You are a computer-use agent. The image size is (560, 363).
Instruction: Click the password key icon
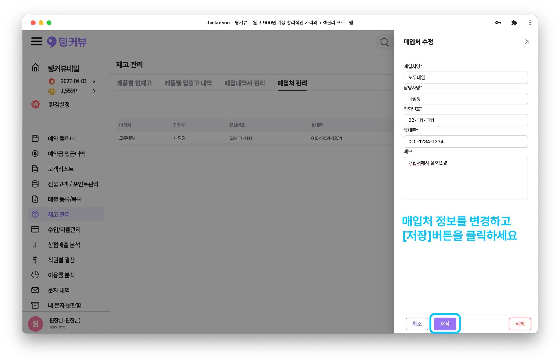(498, 23)
